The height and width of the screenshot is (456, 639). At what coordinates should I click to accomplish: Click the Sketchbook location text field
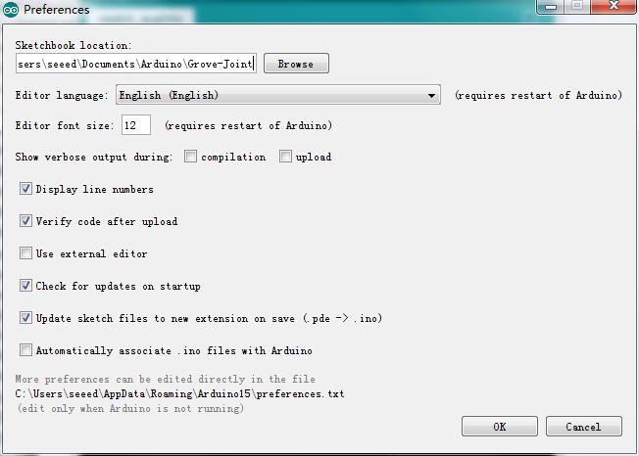tap(135, 64)
